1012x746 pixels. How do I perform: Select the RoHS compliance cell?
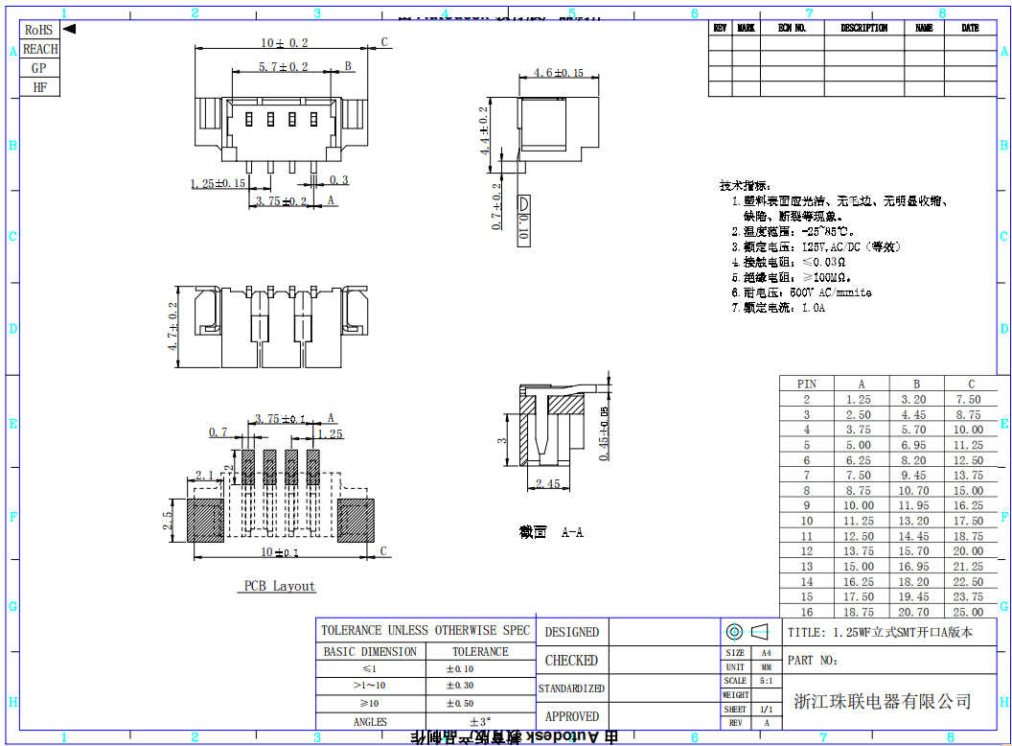(x=39, y=31)
